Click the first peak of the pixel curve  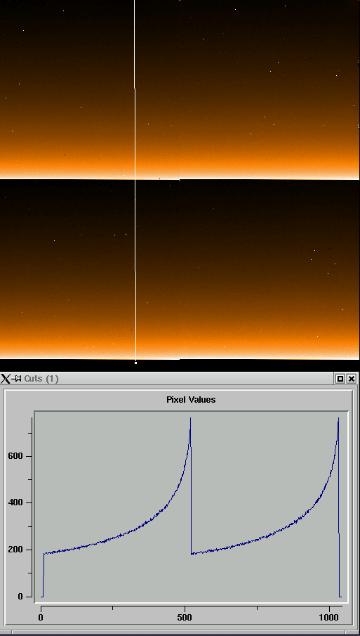tap(190, 419)
